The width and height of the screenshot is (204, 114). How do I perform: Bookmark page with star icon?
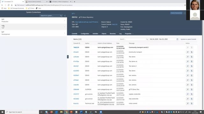click(185, 5)
